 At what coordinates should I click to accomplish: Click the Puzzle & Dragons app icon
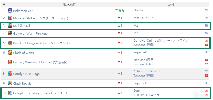tap(10, 43)
